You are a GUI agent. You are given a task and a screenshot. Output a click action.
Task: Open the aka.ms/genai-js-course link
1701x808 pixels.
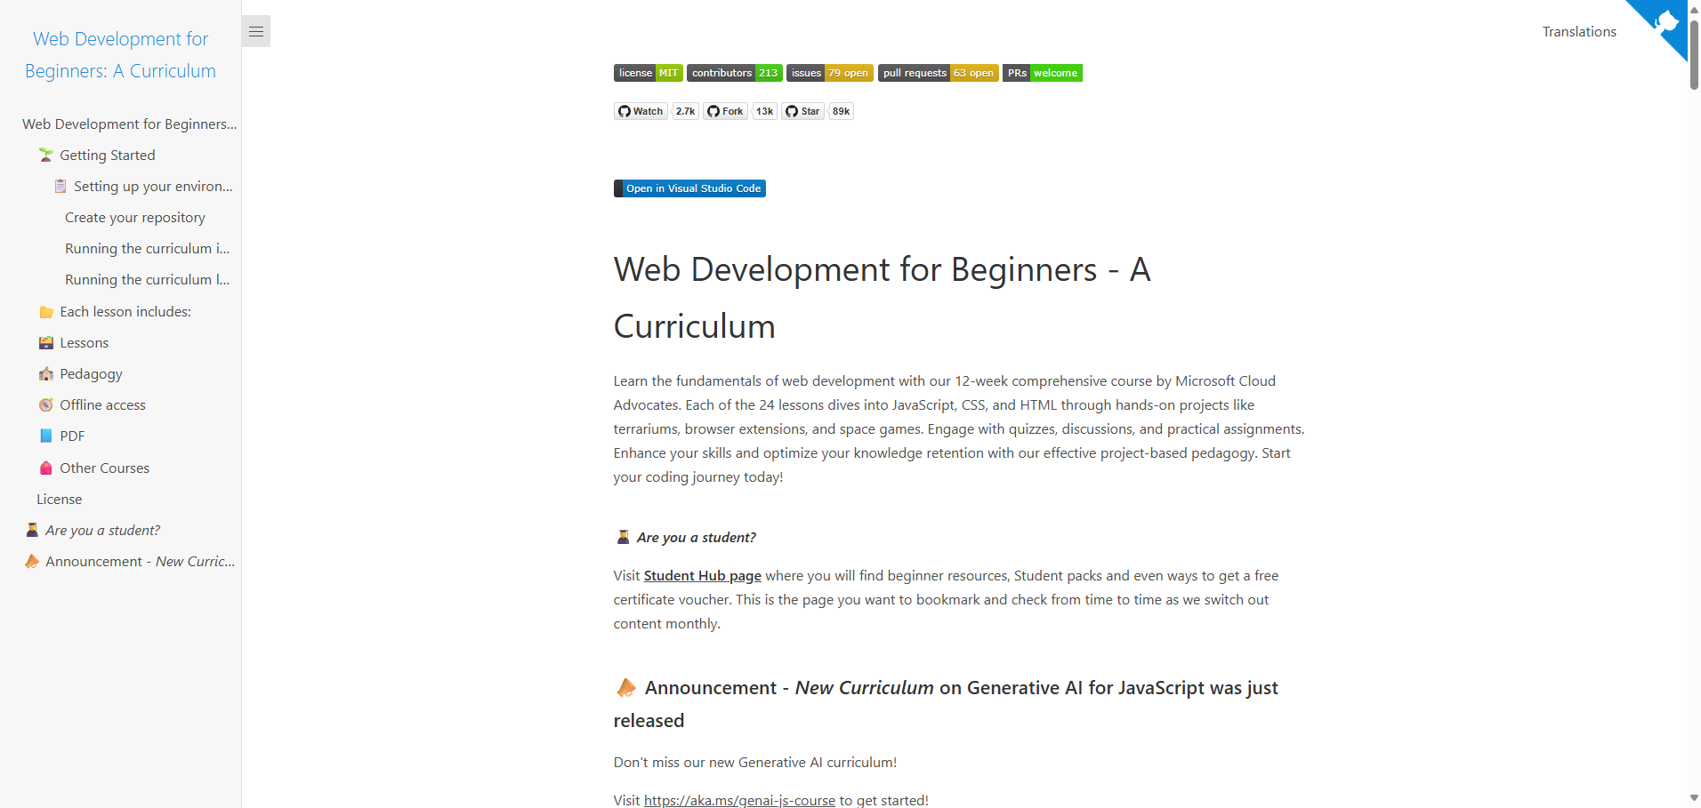coord(739,799)
